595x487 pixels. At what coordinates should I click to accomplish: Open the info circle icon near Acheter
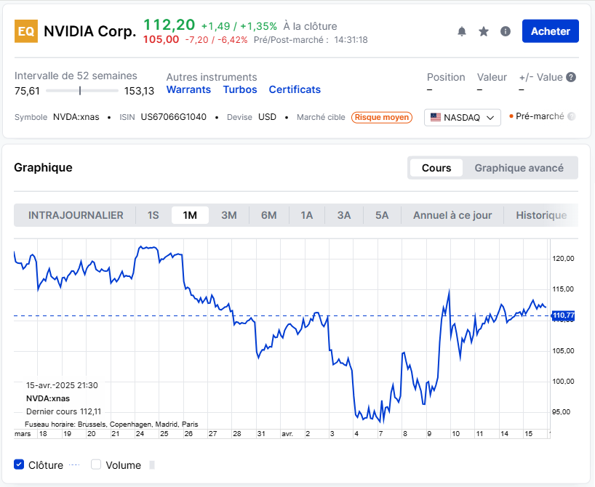tap(506, 31)
